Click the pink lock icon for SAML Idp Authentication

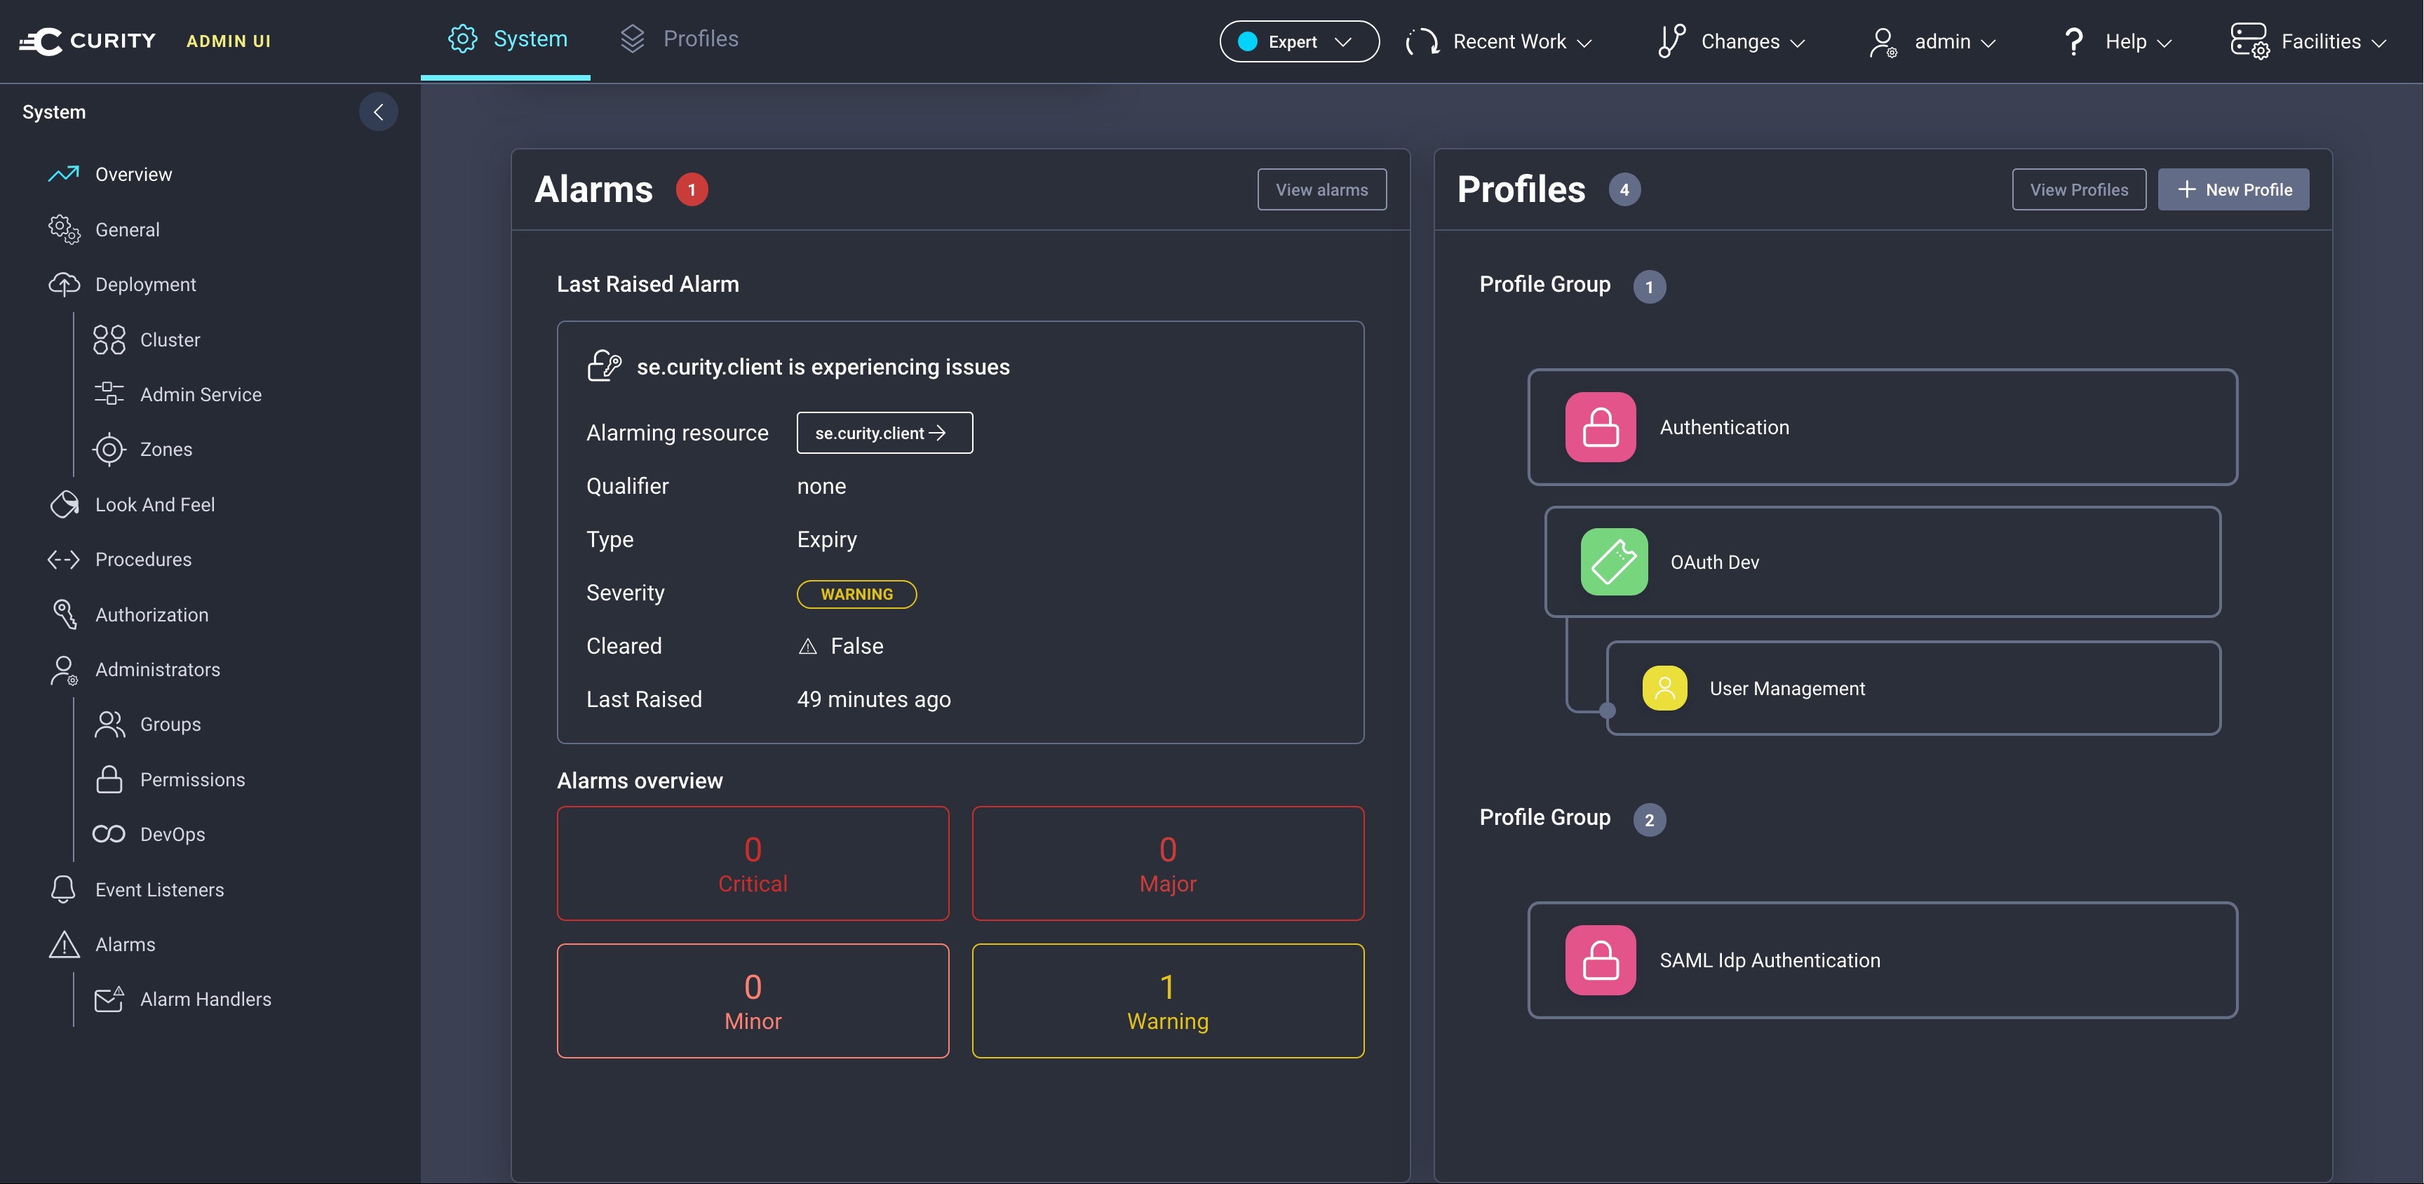click(1601, 960)
